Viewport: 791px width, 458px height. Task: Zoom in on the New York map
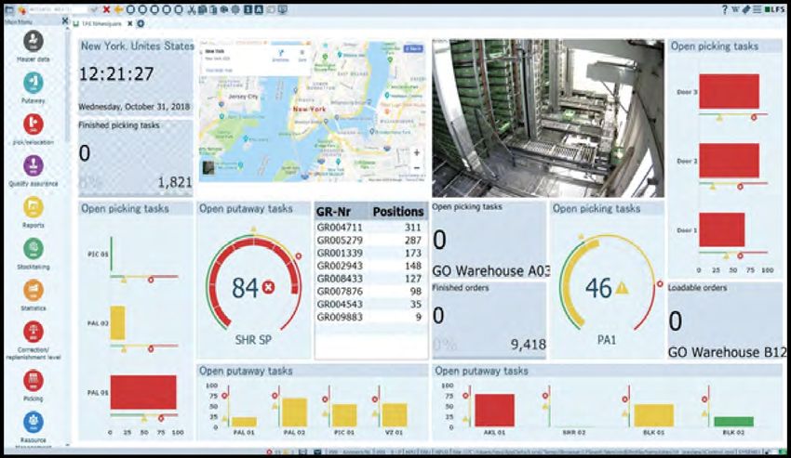(416, 152)
